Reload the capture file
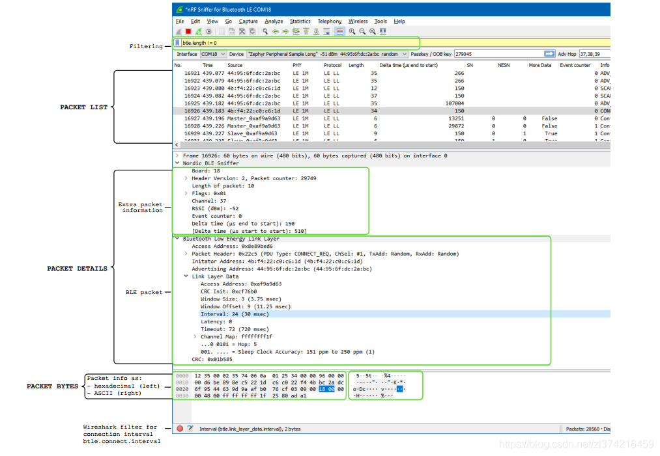 [x=252, y=31]
